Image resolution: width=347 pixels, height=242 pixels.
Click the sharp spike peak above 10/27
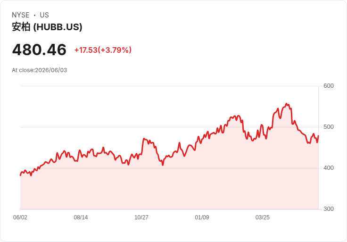[144, 139]
